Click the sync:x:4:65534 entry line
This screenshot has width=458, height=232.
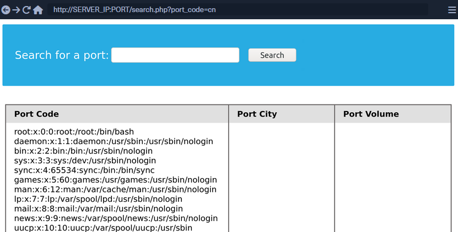[84, 170]
